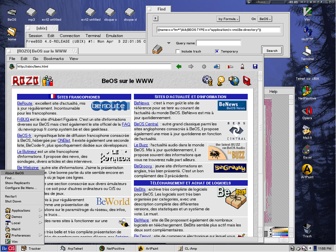Click the ROZO logo image
Screen dimensions: 336x252
[26, 81]
